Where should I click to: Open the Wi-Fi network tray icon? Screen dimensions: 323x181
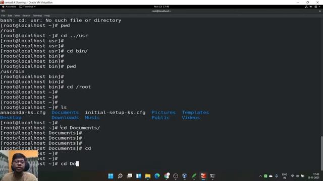tap(292, 176)
